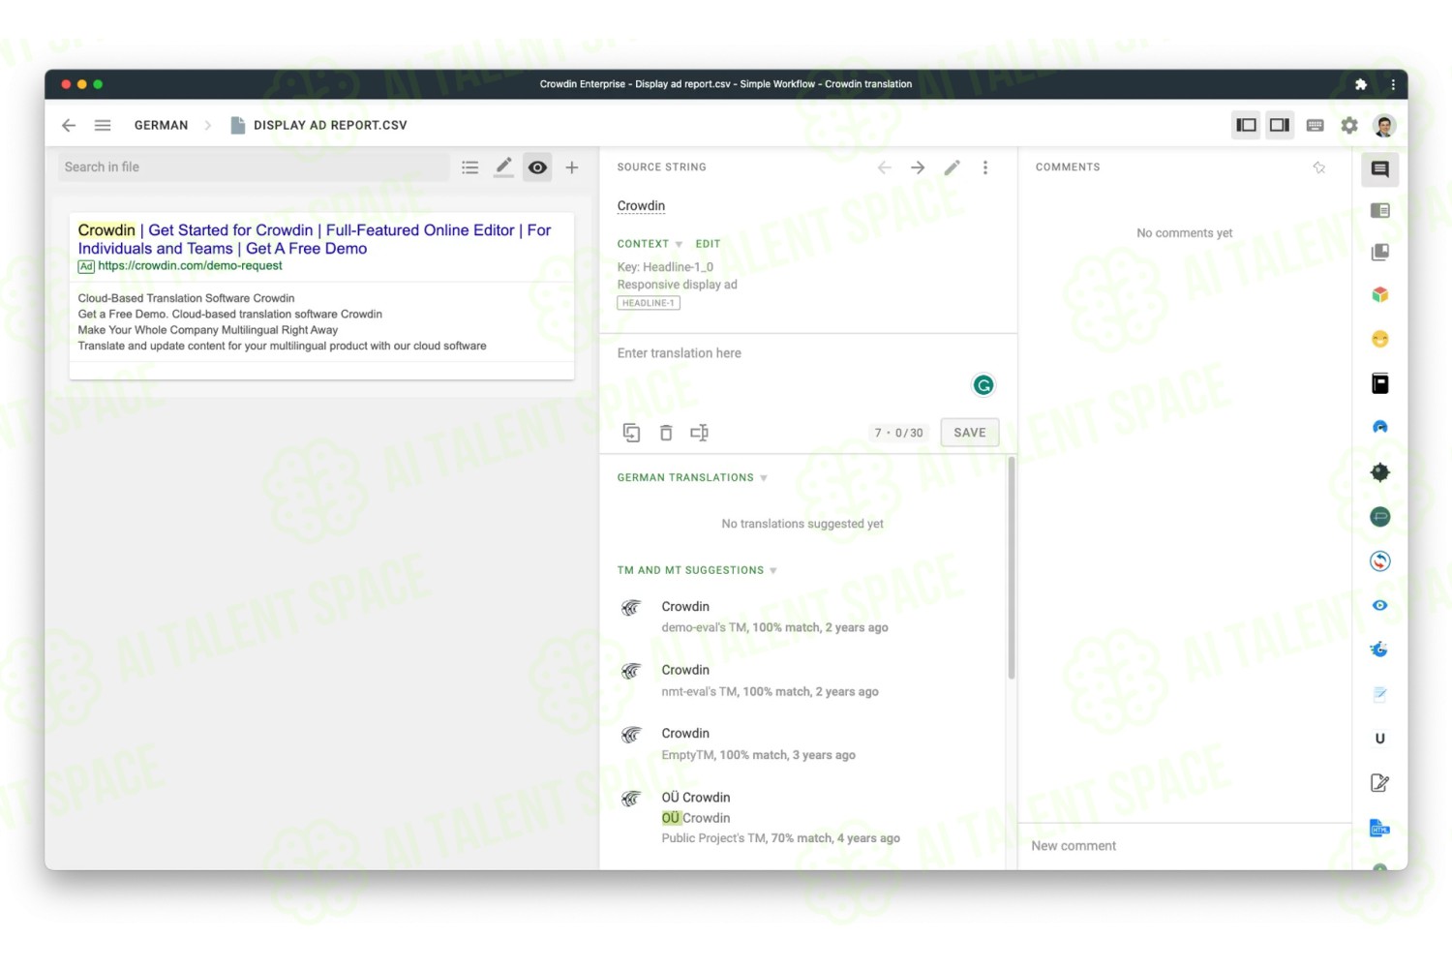1452x968 pixels.
Task: Select 'Cloud-Based Translation Software Crowdin' line
Action: [186, 298]
